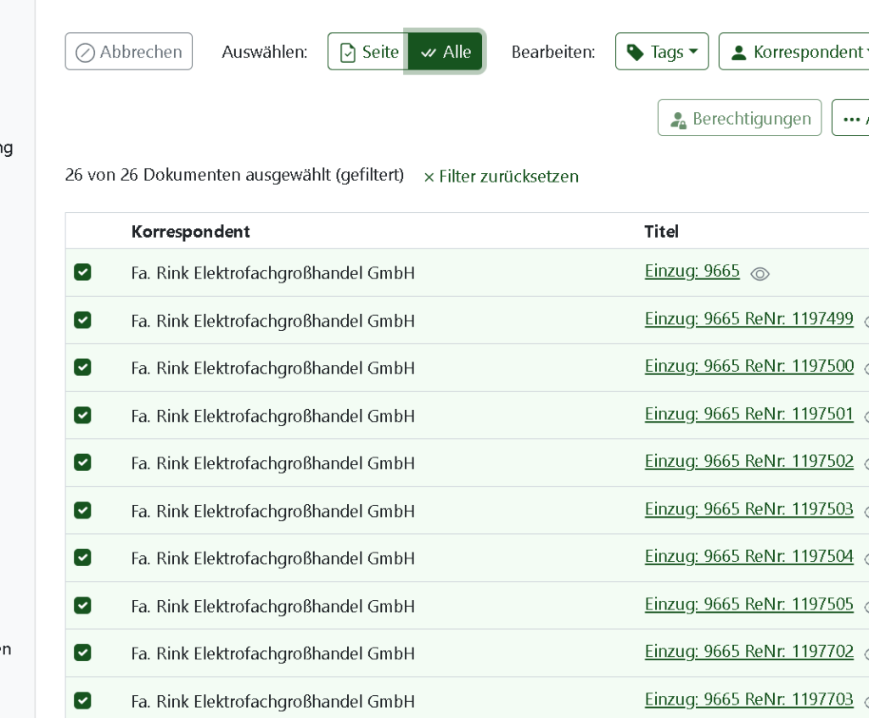Click the Berechtigungen permissions button
Viewport: 869px width, 718px height.
[739, 119]
